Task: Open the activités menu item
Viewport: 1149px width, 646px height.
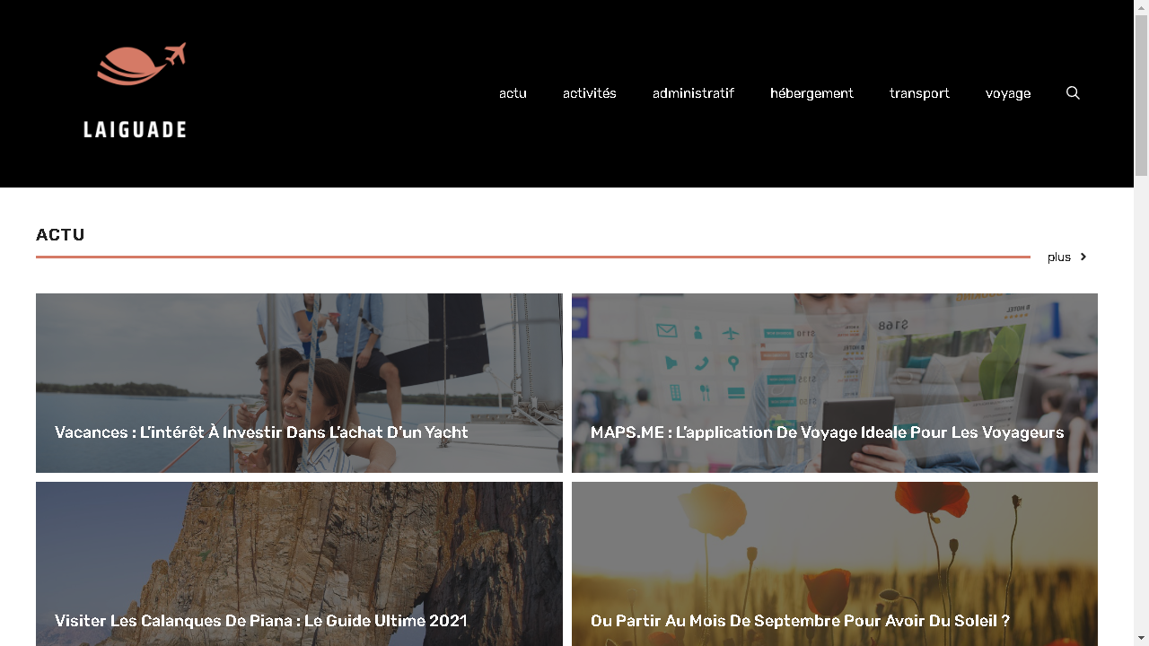Action: [590, 93]
